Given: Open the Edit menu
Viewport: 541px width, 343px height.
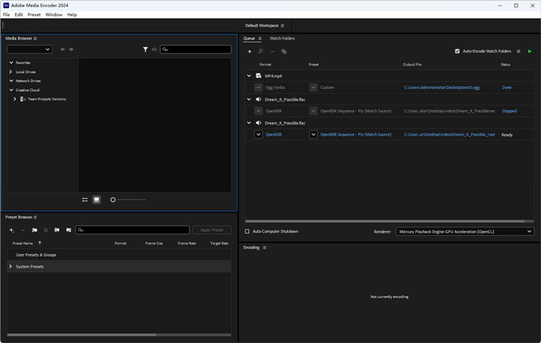Looking at the screenshot, I should (19, 15).
